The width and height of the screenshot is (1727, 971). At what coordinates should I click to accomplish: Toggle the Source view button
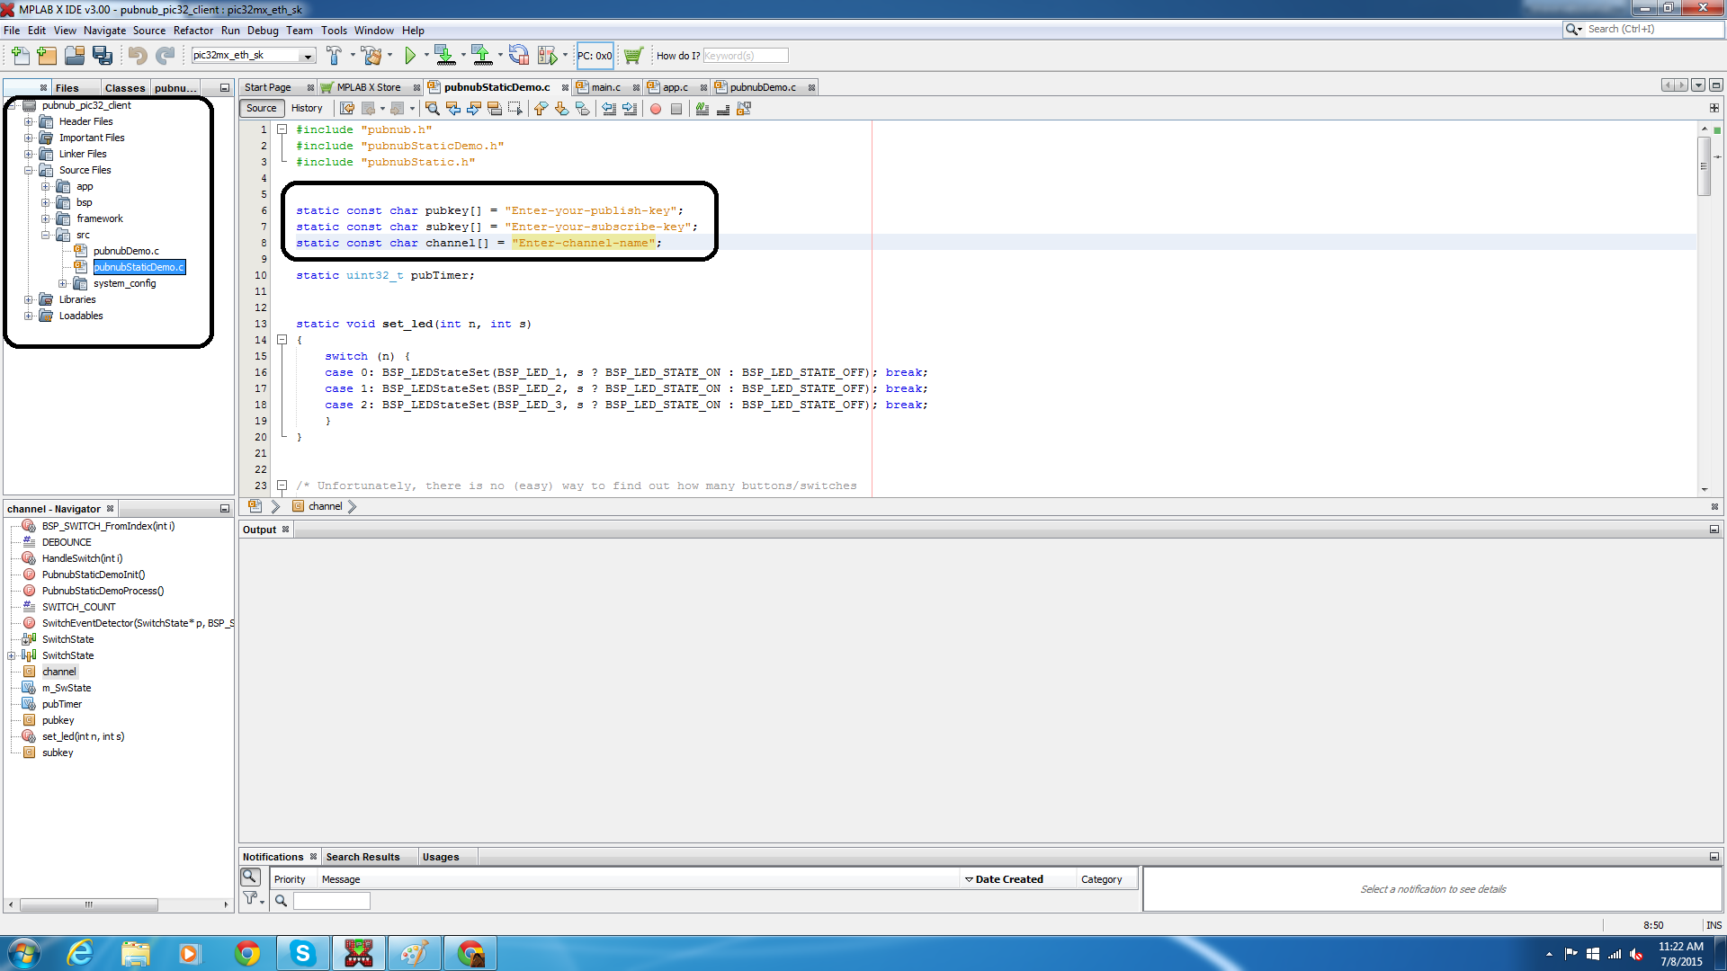click(261, 108)
